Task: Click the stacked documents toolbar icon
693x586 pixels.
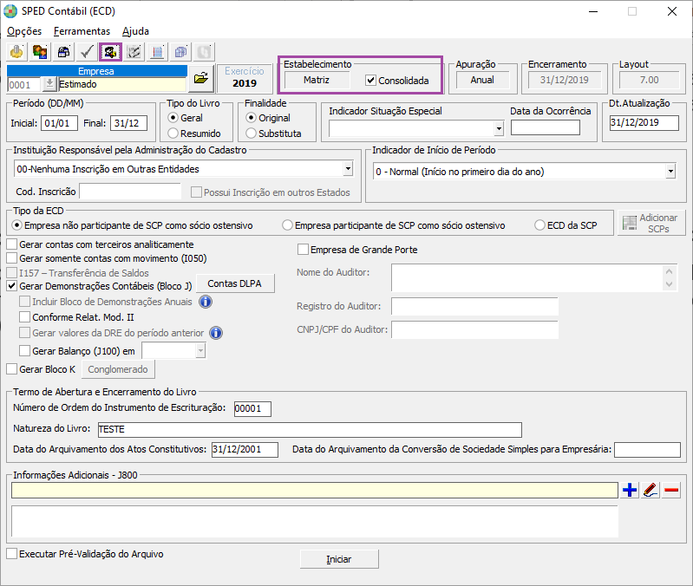Action: (x=180, y=52)
